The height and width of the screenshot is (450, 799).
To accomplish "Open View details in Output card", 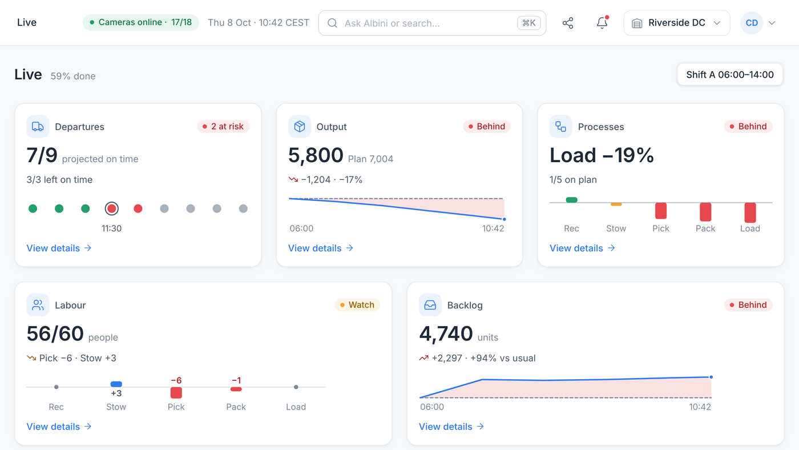I will coord(321,248).
